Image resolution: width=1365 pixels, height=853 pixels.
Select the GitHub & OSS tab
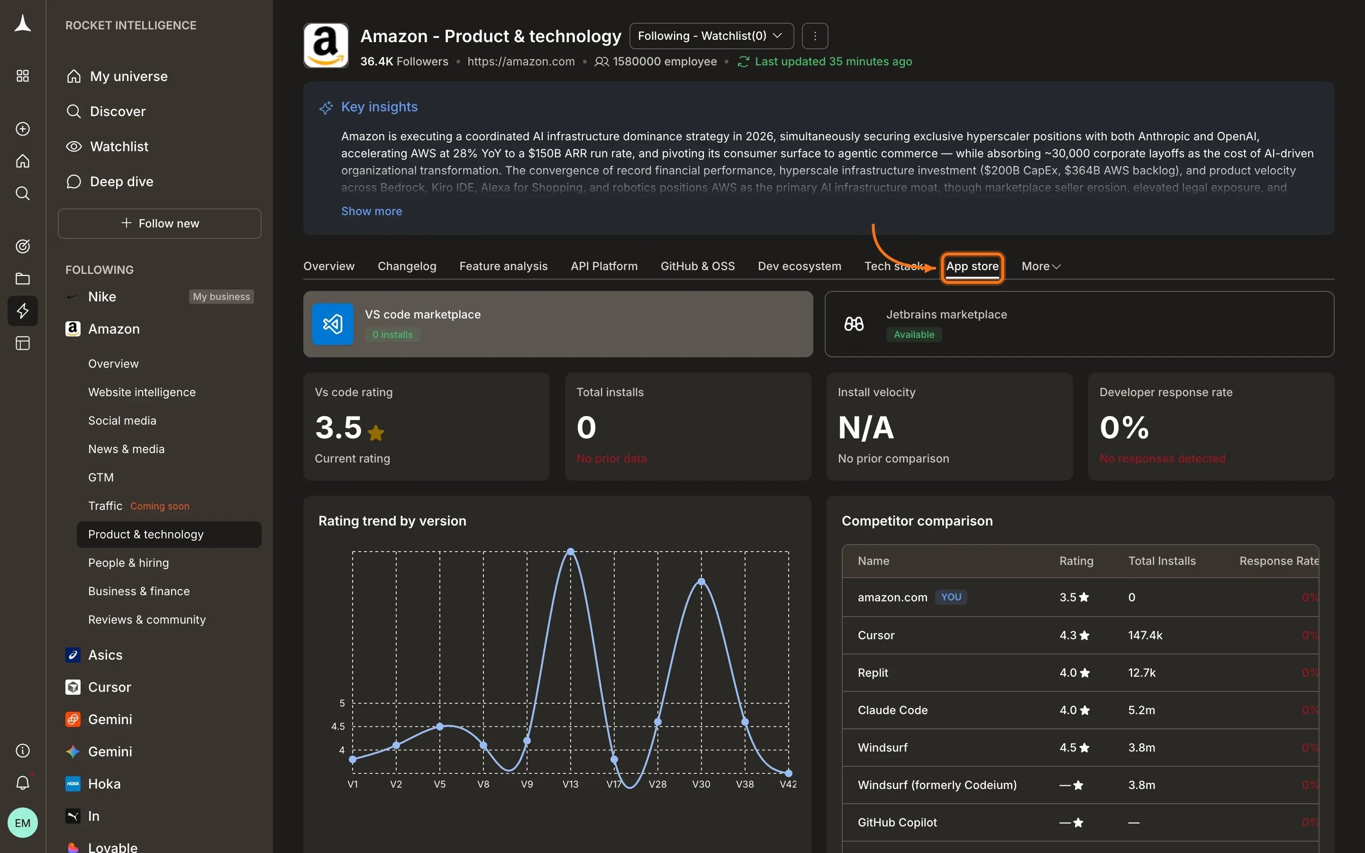click(x=698, y=266)
